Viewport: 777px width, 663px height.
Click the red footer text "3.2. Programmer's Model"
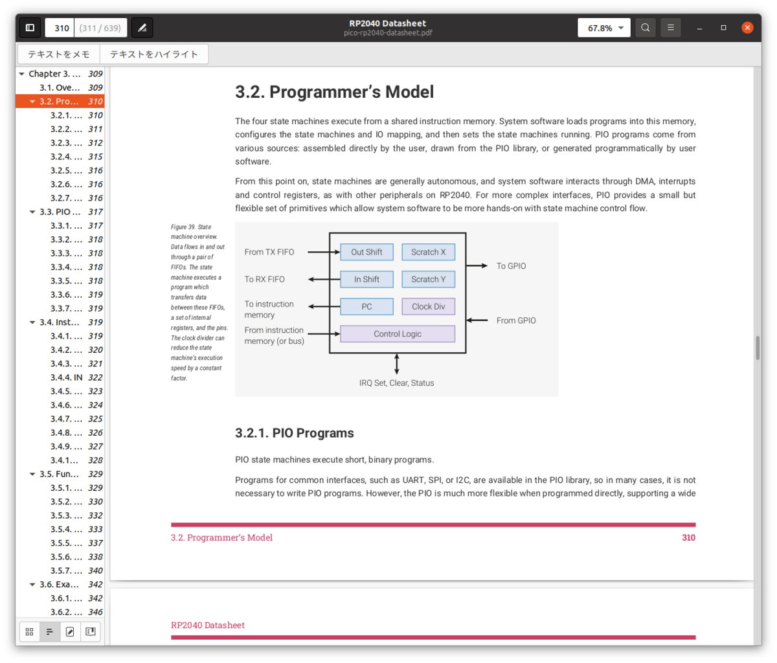[x=221, y=537]
